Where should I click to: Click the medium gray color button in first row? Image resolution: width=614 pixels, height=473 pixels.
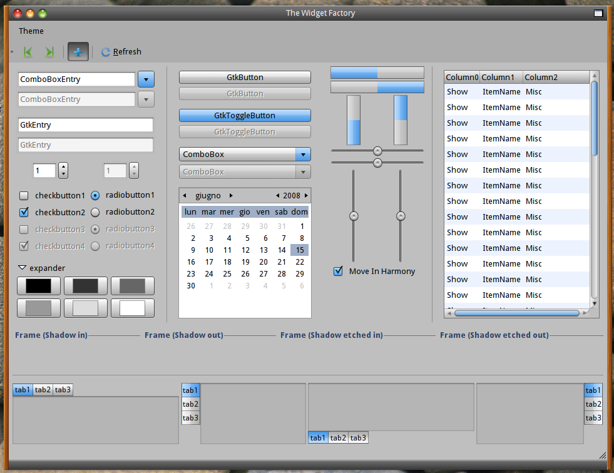[132, 286]
